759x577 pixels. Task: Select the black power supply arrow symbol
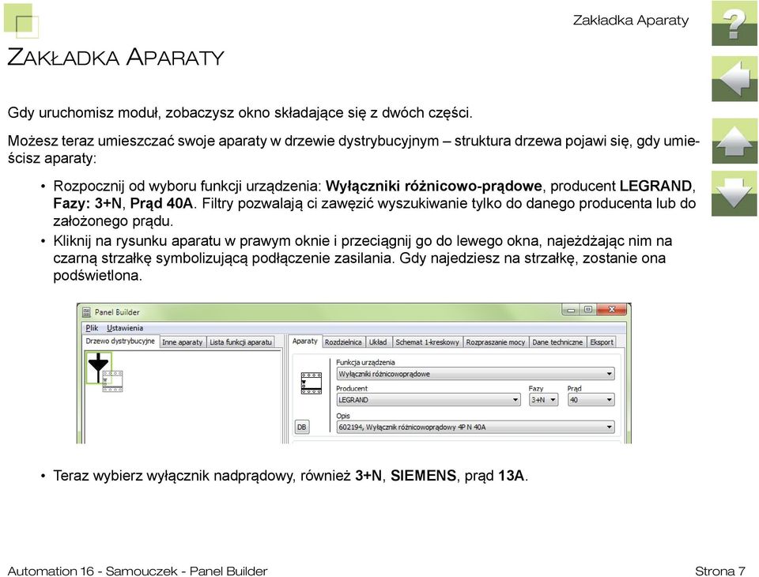98,368
